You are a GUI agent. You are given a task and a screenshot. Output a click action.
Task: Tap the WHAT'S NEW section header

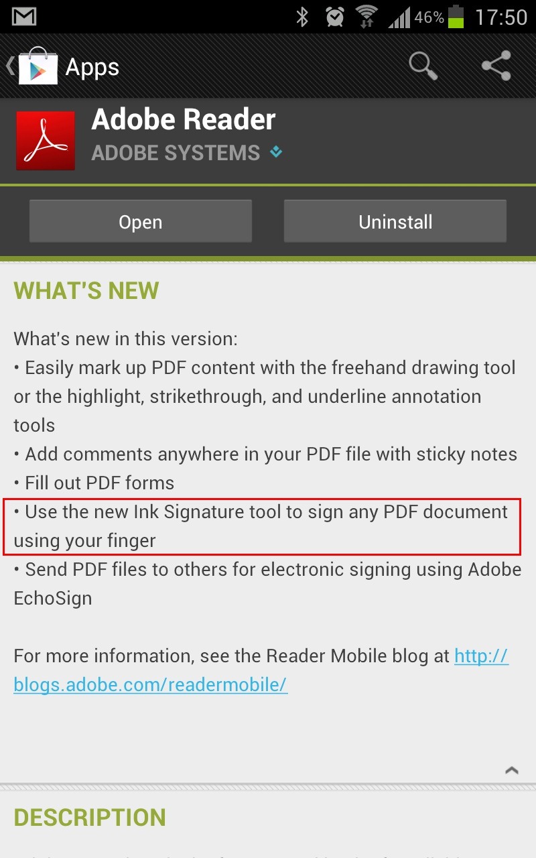pyautogui.click(x=86, y=291)
